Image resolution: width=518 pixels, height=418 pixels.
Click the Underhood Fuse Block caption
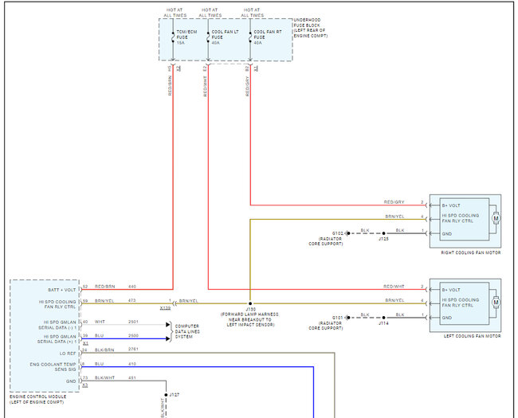[311, 28]
